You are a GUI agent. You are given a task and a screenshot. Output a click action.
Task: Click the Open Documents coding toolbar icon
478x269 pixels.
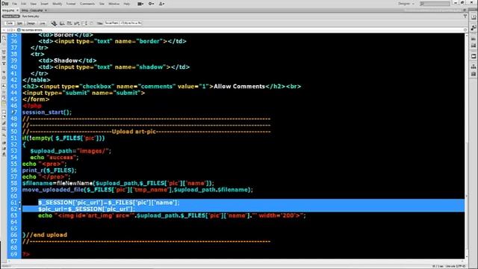point(4,38)
